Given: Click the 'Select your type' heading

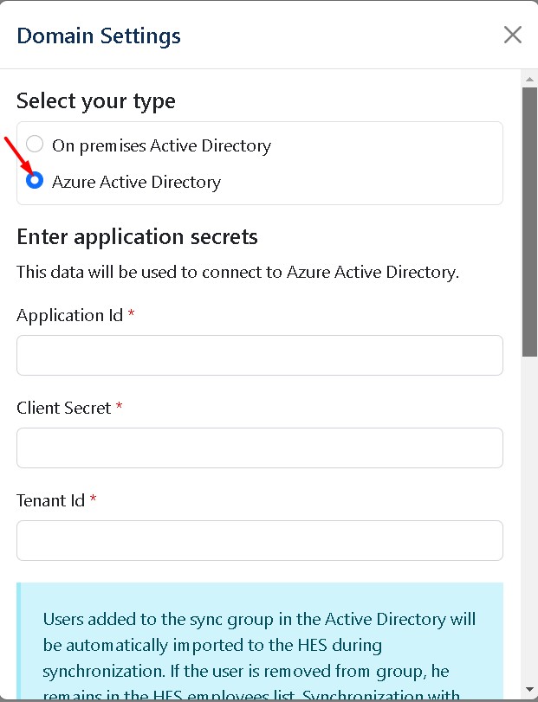Looking at the screenshot, I should point(96,101).
